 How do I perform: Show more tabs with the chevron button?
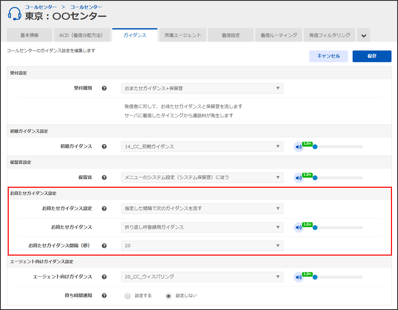click(363, 35)
